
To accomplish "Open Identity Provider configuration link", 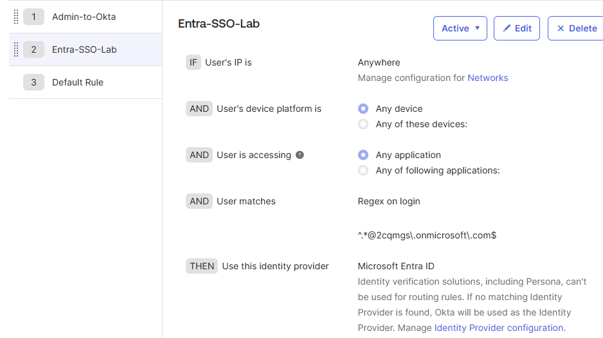I will [499, 328].
